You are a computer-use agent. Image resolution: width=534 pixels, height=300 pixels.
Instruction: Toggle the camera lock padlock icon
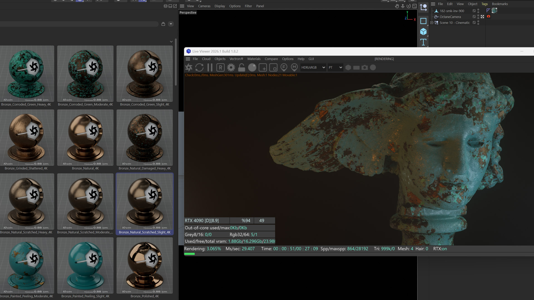point(242,67)
